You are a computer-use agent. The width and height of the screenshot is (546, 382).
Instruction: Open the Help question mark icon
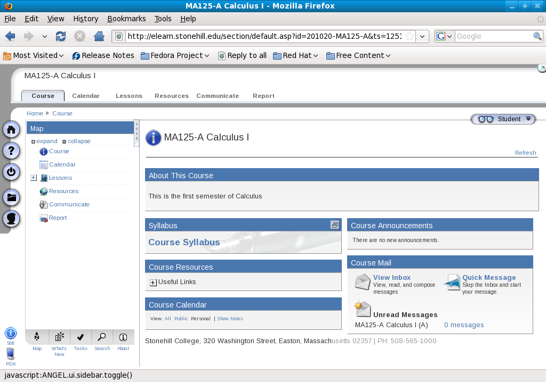point(12,151)
